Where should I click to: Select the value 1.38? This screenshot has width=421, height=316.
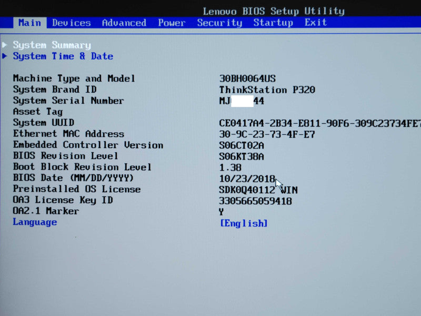(230, 167)
